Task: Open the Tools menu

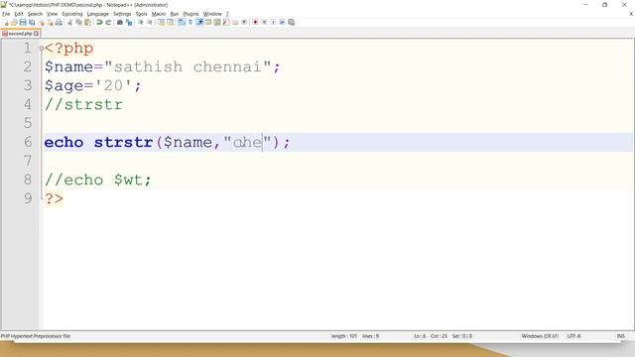Action: pyautogui.click(x=141, y=14)
